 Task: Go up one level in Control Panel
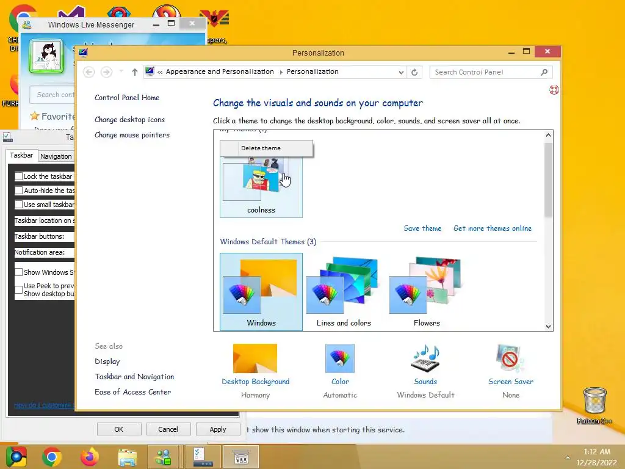[x=135, y=72]
